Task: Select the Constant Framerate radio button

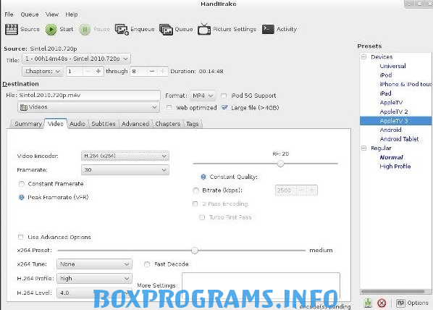Action: click(22, 184)
